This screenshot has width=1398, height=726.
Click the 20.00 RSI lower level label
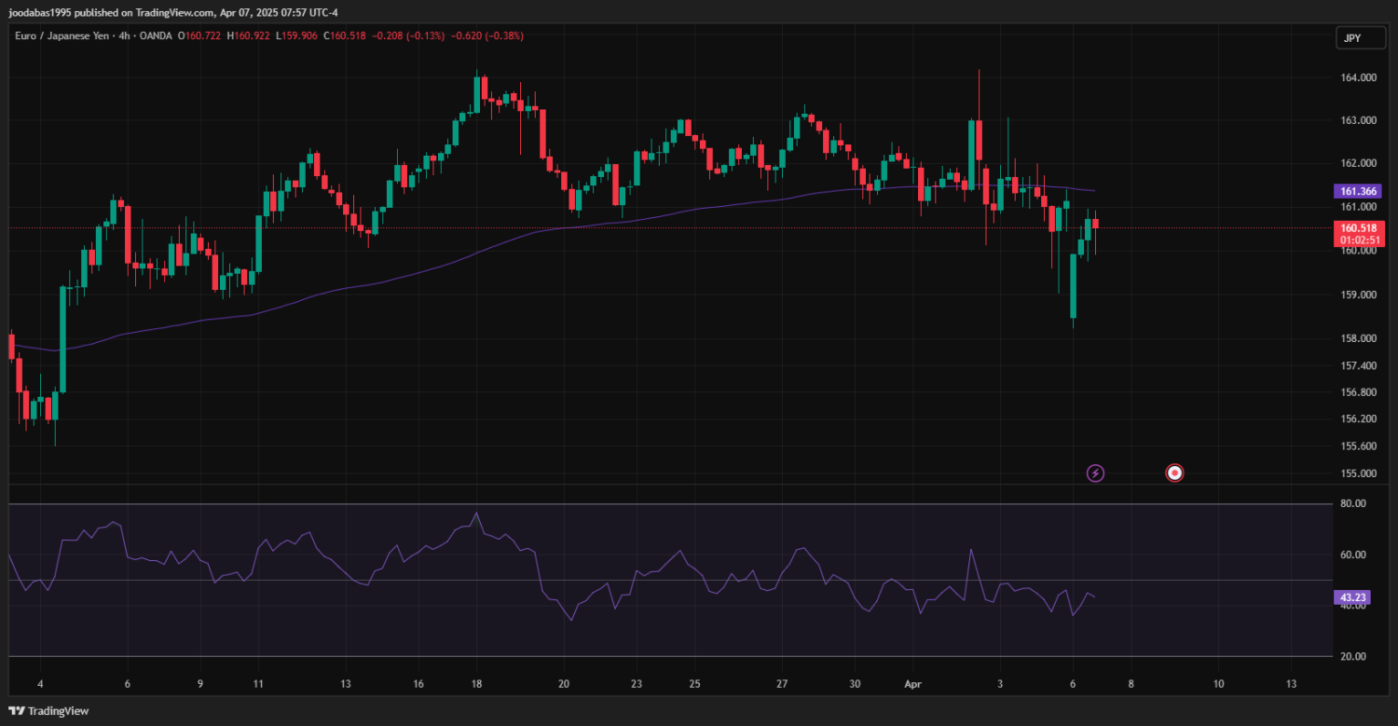pos(1352,656)
